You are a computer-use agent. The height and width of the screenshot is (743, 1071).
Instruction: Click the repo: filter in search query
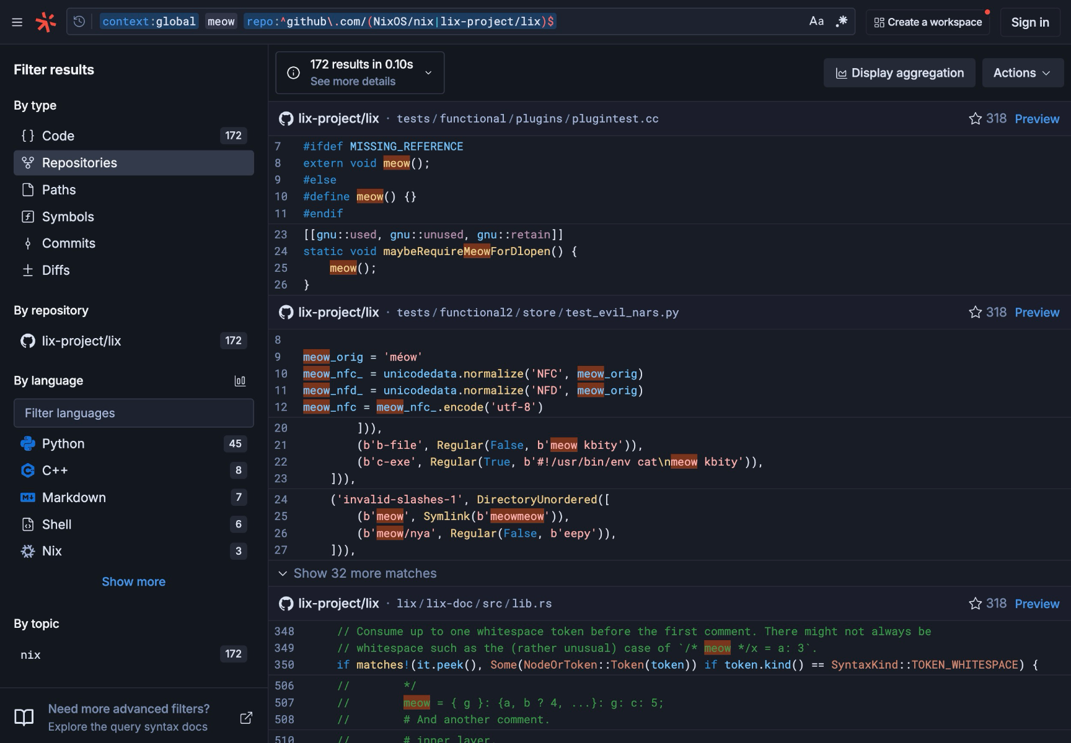click(400, 22)
